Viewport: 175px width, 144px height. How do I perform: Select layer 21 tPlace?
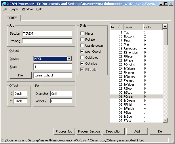pyautogui.click(x=137, y=56)
